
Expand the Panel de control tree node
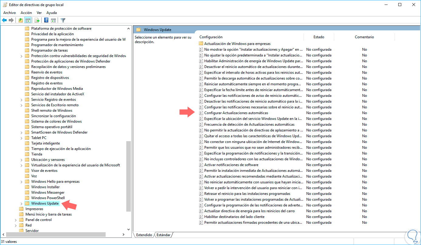[15, 220]
